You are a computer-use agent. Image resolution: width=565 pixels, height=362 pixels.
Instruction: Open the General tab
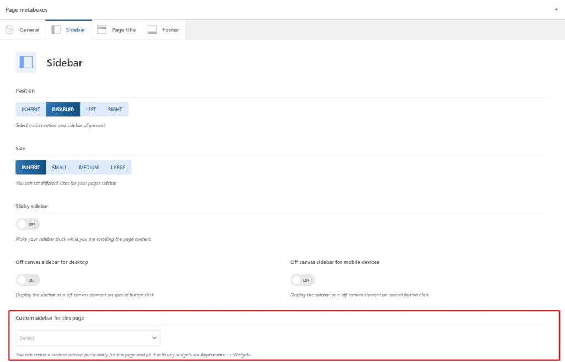(x=29, y=30)
